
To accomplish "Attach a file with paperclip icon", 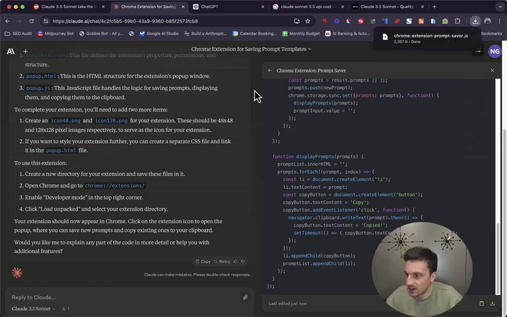I will point(245,297).
